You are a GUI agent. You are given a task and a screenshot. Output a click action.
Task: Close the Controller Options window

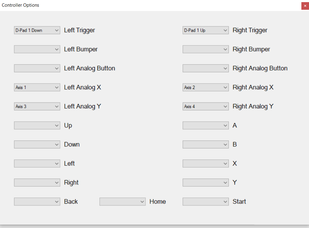tap(305, 6)
